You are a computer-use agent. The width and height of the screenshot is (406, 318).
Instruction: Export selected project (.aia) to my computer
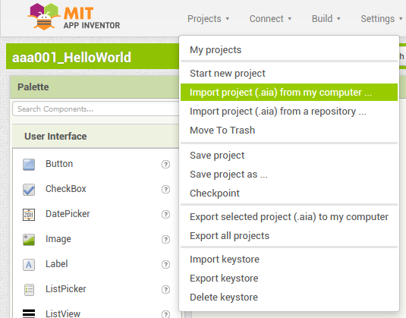[289, 217]
